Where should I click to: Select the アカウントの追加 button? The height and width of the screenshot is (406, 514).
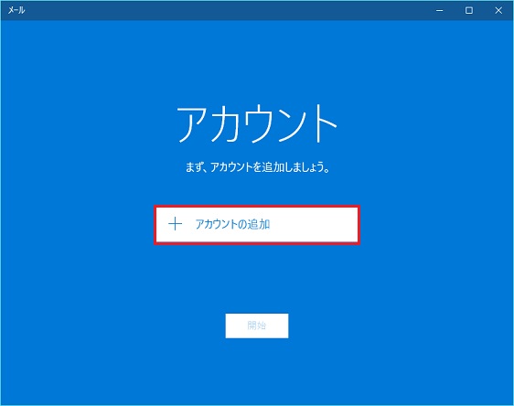pyautogui.click(x=257, y=225)
